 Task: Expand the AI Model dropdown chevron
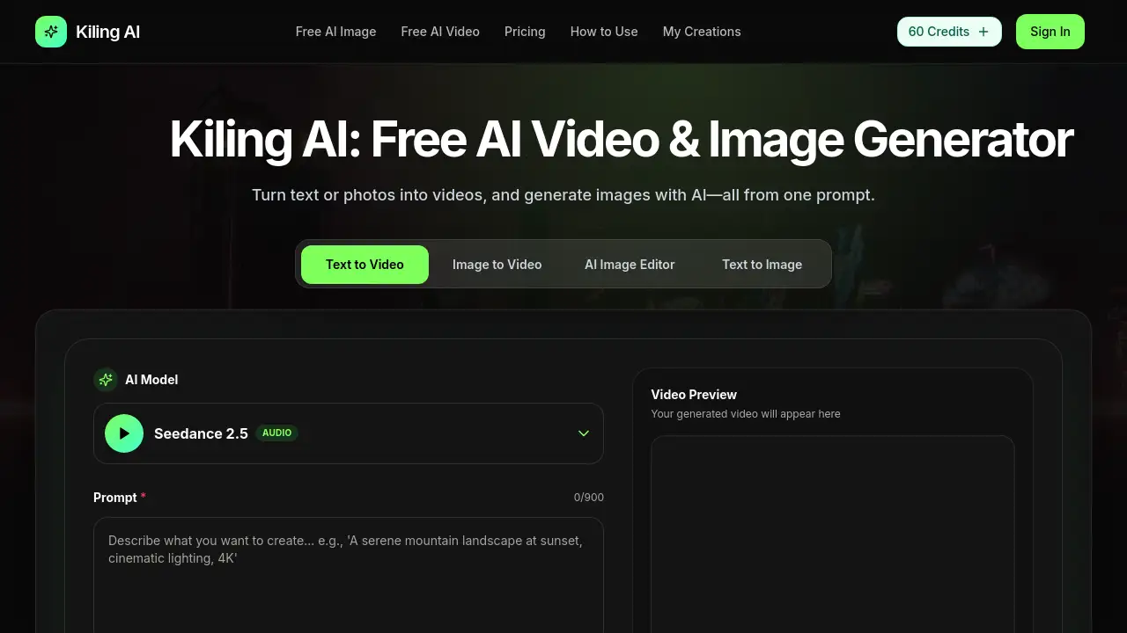584,433
